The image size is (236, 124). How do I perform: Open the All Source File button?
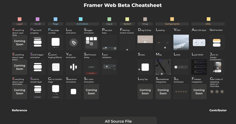(118, 120)
